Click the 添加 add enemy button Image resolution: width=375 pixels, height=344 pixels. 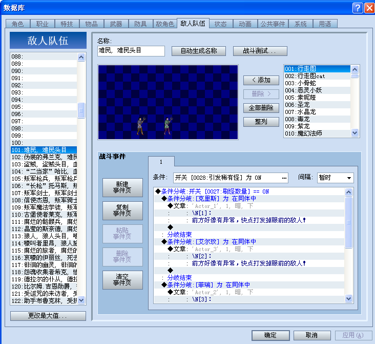click(261, 80)
